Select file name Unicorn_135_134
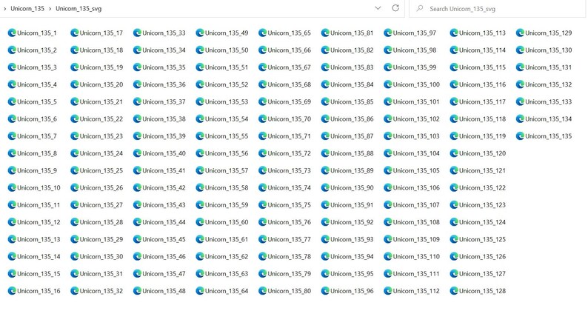 click(549, 119)
